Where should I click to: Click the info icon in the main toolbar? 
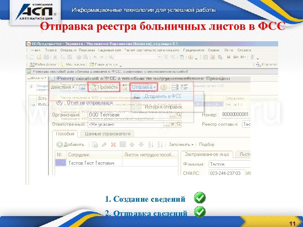[191, 57]
